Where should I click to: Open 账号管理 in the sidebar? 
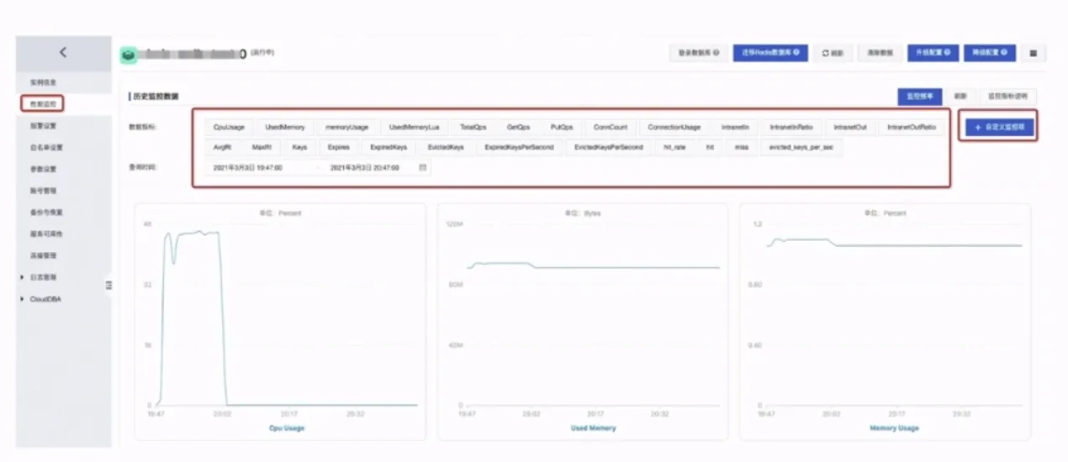point(43,191)
